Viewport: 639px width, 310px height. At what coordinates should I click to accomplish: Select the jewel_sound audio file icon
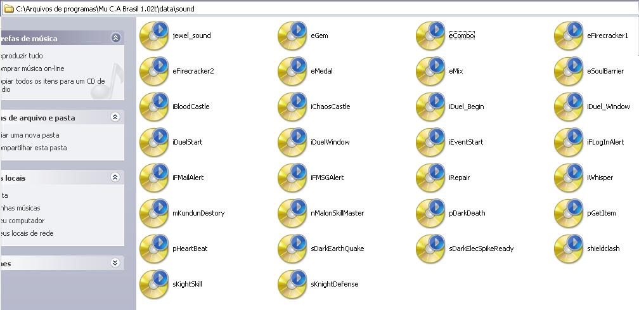153,36
